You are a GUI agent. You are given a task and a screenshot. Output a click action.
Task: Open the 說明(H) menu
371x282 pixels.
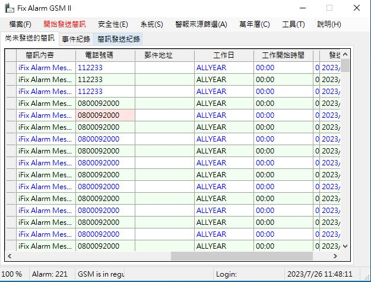coord(329,24)
